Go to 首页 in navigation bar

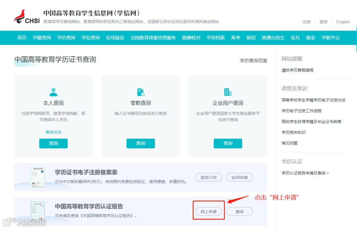pyautogui.click(x=22, y=38)
